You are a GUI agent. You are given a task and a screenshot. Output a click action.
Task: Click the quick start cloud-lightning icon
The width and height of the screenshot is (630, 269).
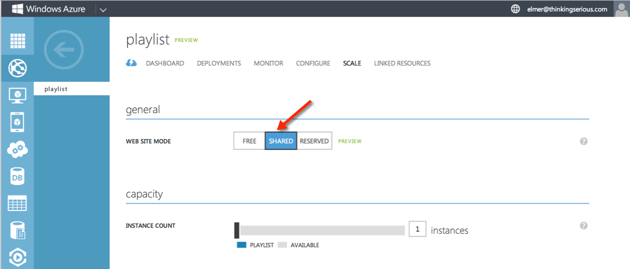click(x=131, y=63)
